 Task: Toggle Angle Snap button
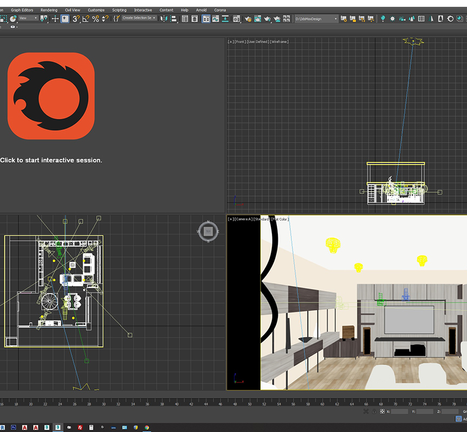pos(86,19)
